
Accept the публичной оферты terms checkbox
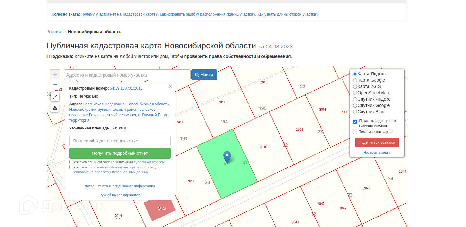(72, 162)
